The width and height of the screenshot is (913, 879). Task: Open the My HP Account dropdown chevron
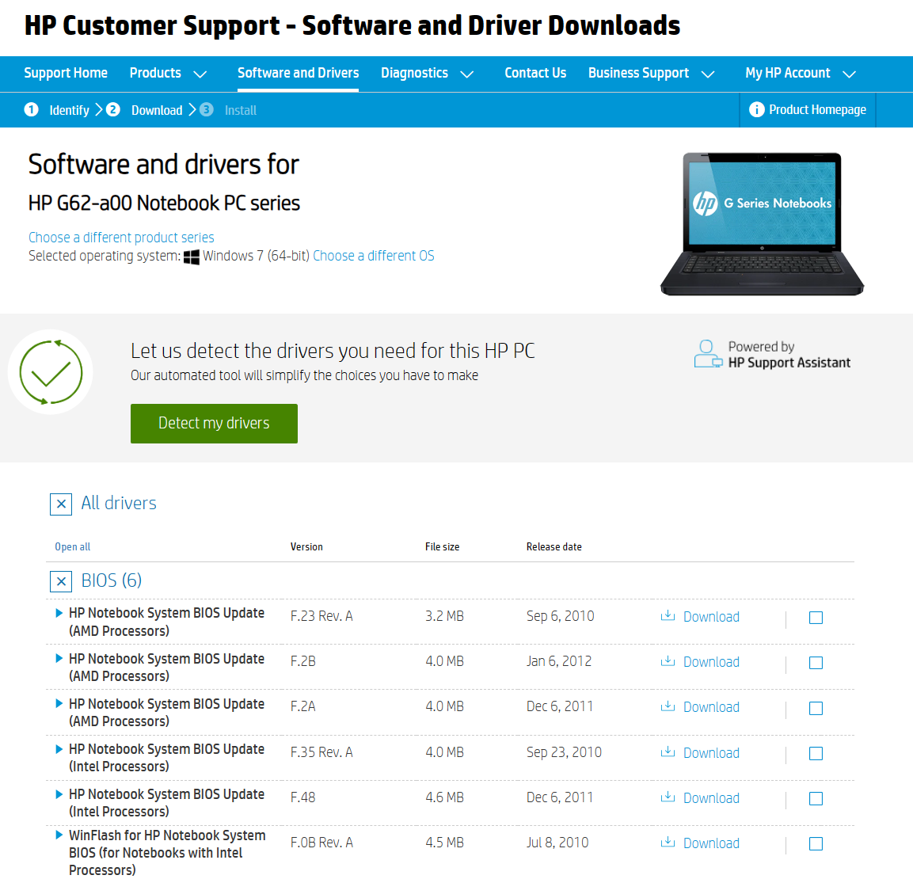pos(850,74)
